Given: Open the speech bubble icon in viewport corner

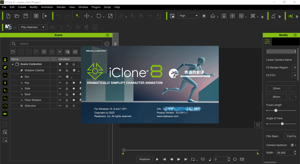Looking at the screenshot, I should pyautogui.click(x=258, y=125).
